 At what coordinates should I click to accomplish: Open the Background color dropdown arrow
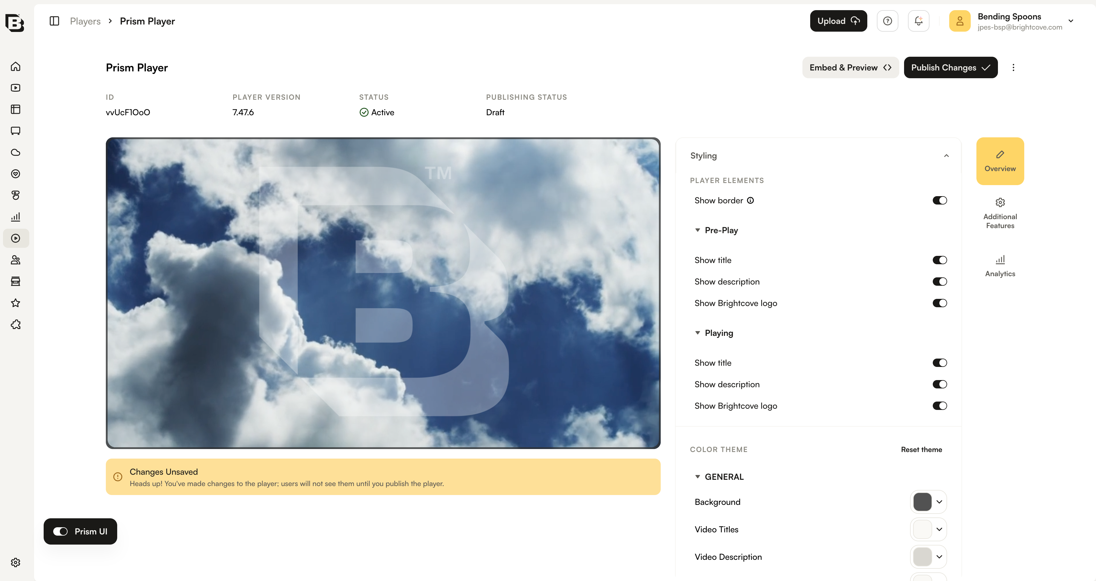point(939,502)
